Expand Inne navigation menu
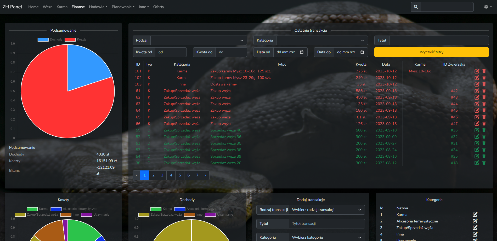The width and height of the screenshot is (497, 241). point(144,7)
